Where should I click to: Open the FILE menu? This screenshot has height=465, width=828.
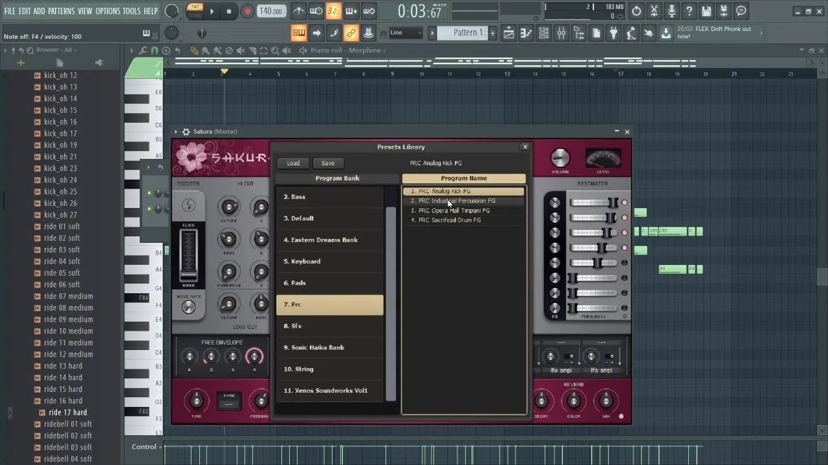click(10, 11)
